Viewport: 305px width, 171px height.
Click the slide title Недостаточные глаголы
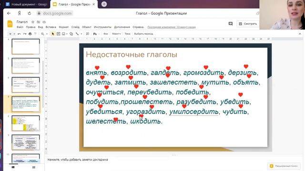click(x=132, y=55)
